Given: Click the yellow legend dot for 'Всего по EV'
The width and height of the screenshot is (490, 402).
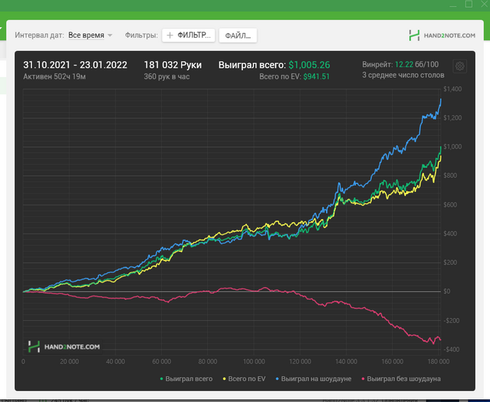Looking at the screenshot, I should pos(224,379).
